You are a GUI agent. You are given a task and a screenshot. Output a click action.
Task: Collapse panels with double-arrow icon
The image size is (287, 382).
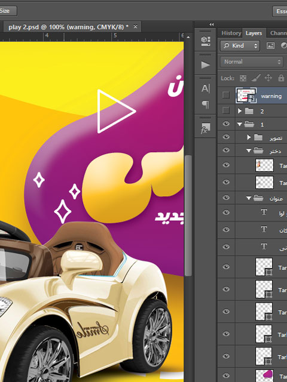pos(211,24)
